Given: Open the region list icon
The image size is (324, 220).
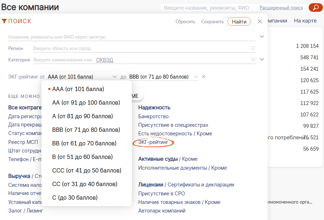Looking at the screenshot, I should (x=253, y=48).
